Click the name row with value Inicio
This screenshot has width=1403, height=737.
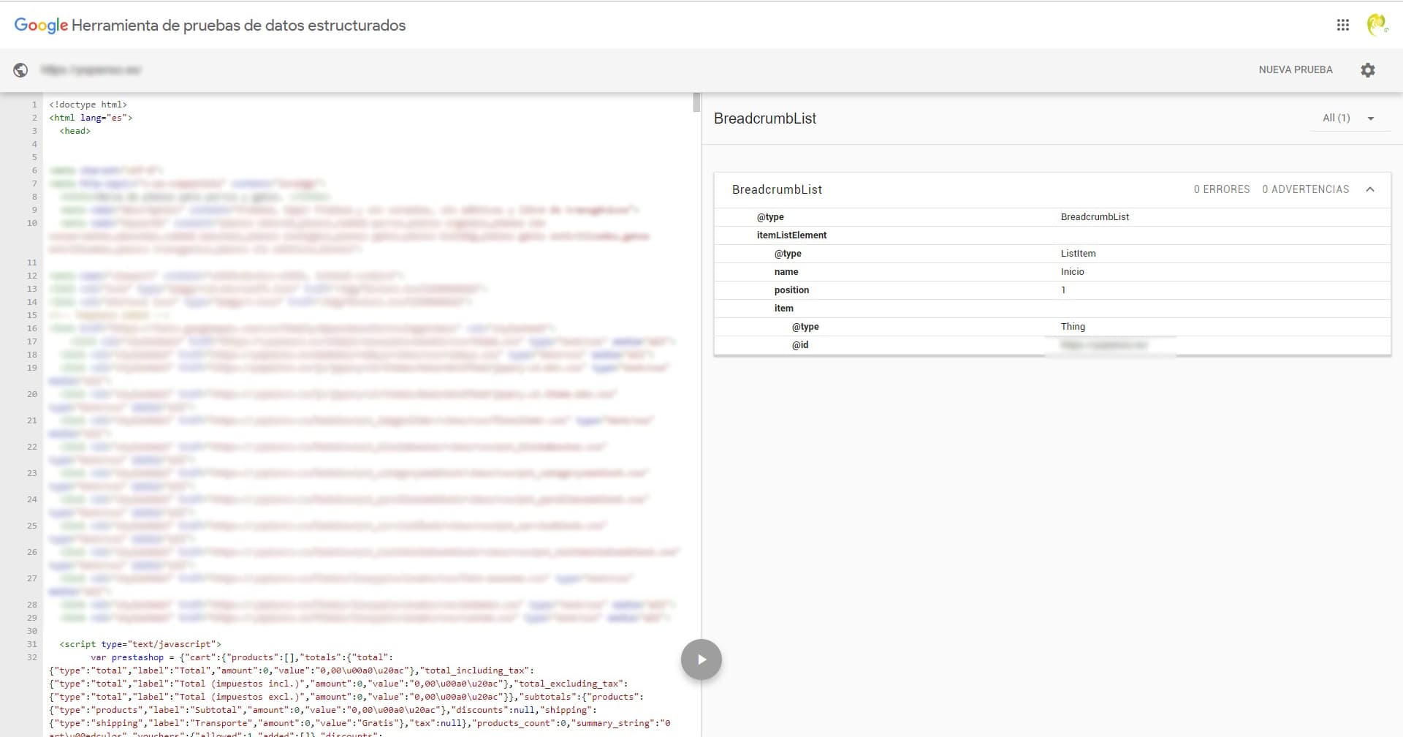786,272
